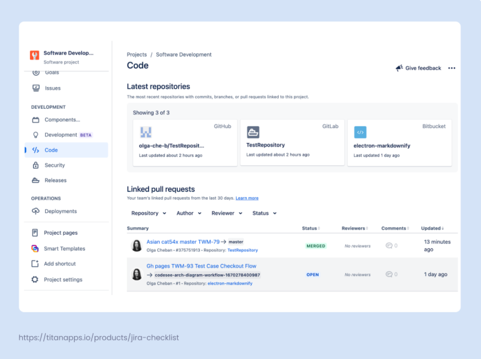Click the Security lock icon
Image resolution: width=481 pixels, height=359 pixels.
point(36,165)
